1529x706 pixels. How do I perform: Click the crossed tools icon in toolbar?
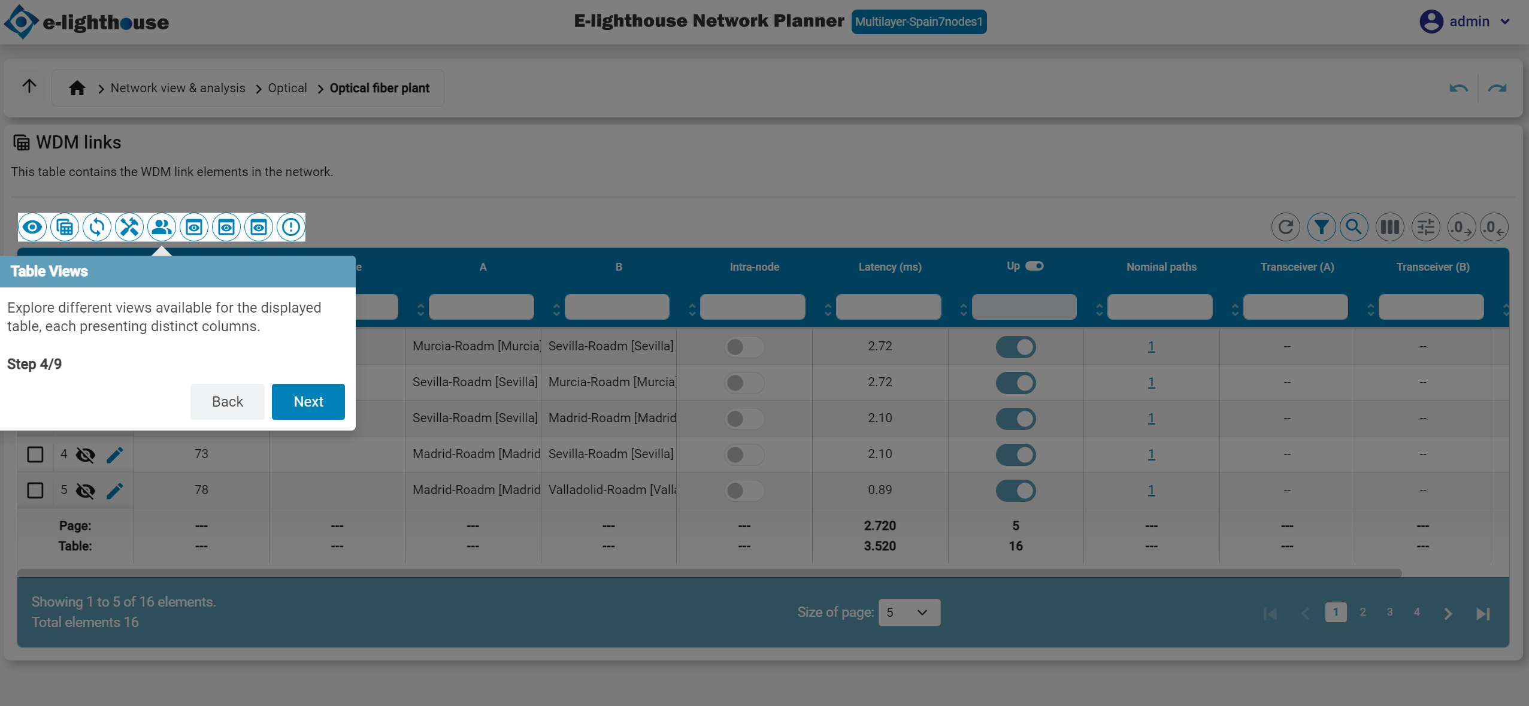[129, 227]
